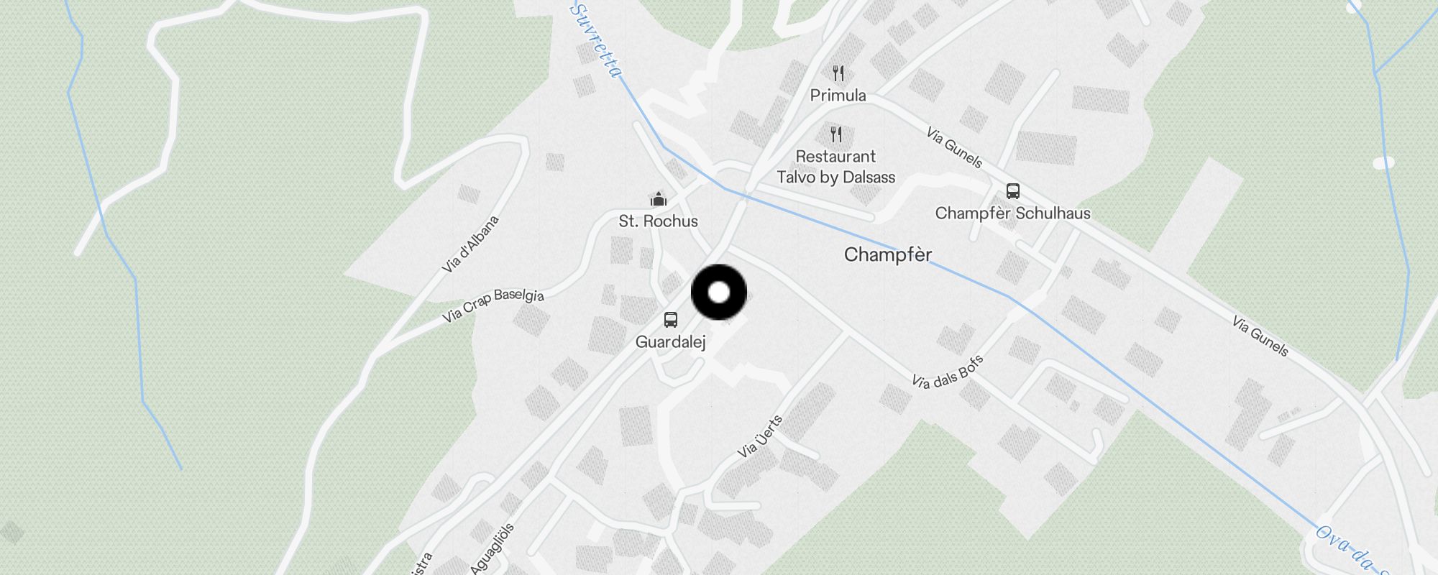Select the Via Üerts street label
The image size is (1438, 575).
click(x=760, y=436)
